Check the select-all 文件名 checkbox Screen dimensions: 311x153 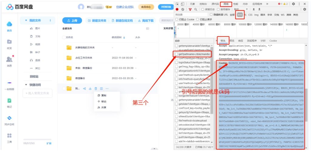(64, 37)
